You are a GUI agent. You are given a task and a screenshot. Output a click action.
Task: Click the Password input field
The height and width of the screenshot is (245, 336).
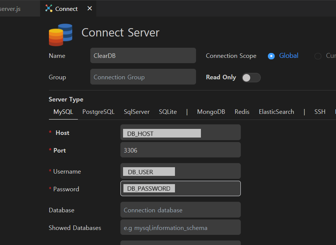[181, 189]
